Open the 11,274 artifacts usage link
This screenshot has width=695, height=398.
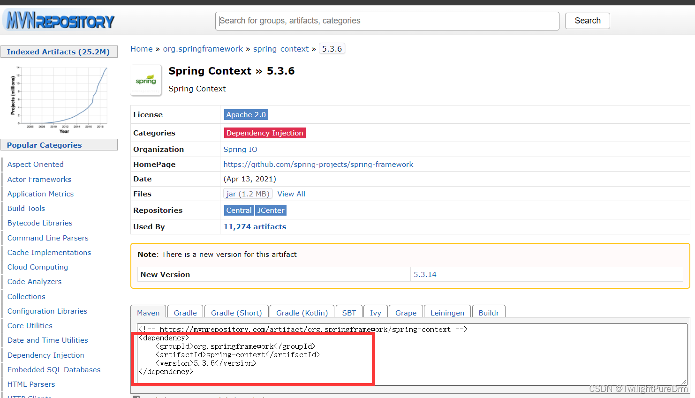click(x=255, y=227)
